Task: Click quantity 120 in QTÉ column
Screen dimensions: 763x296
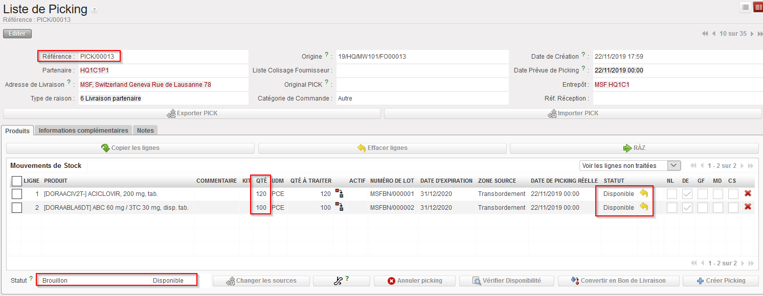Action: coord(261,194)
